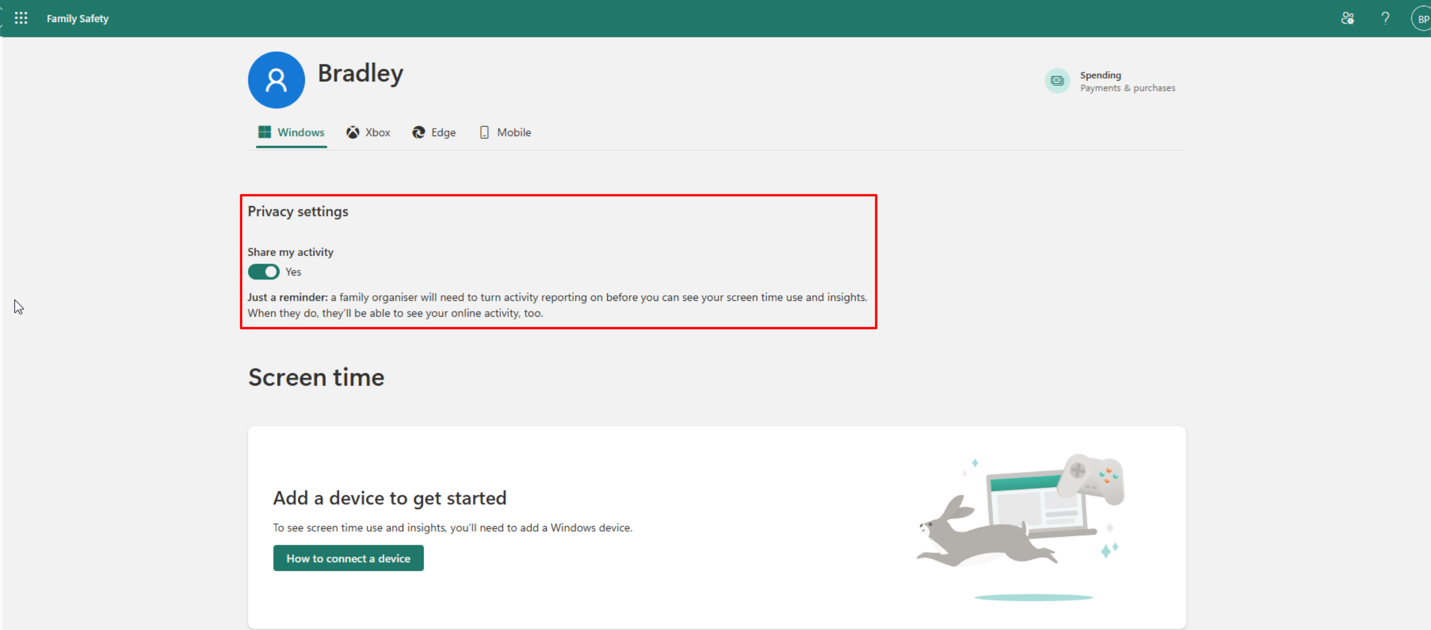Click the Edge browser icon

coord(418,132)
